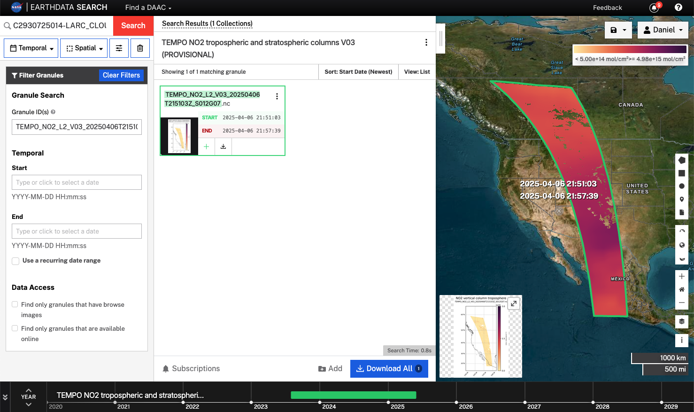Click the Feedback link
The image size is (694, 412).
(607, 8)
